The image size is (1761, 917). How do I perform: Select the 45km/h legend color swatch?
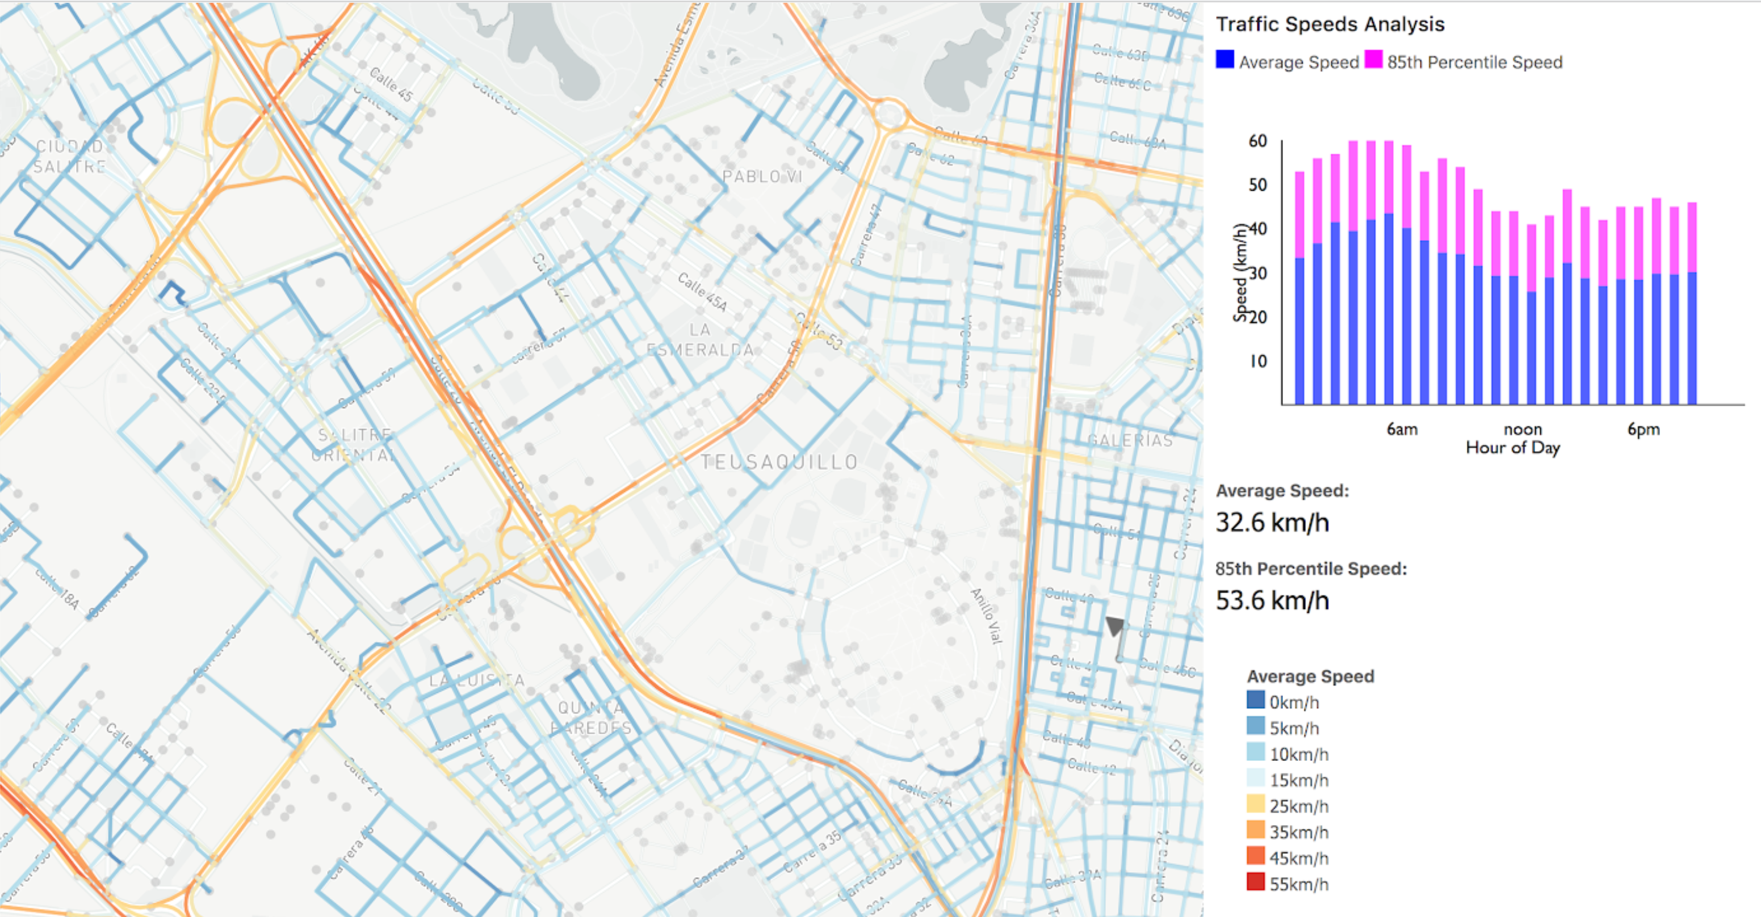coord(1256,856)
